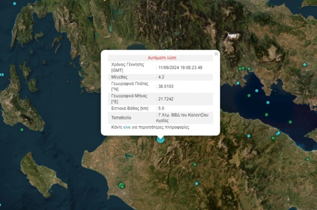Click the isolated cyan marker in the upper-right map area
Viewport: 317px width, 210px height.
[x=304, y=65]
